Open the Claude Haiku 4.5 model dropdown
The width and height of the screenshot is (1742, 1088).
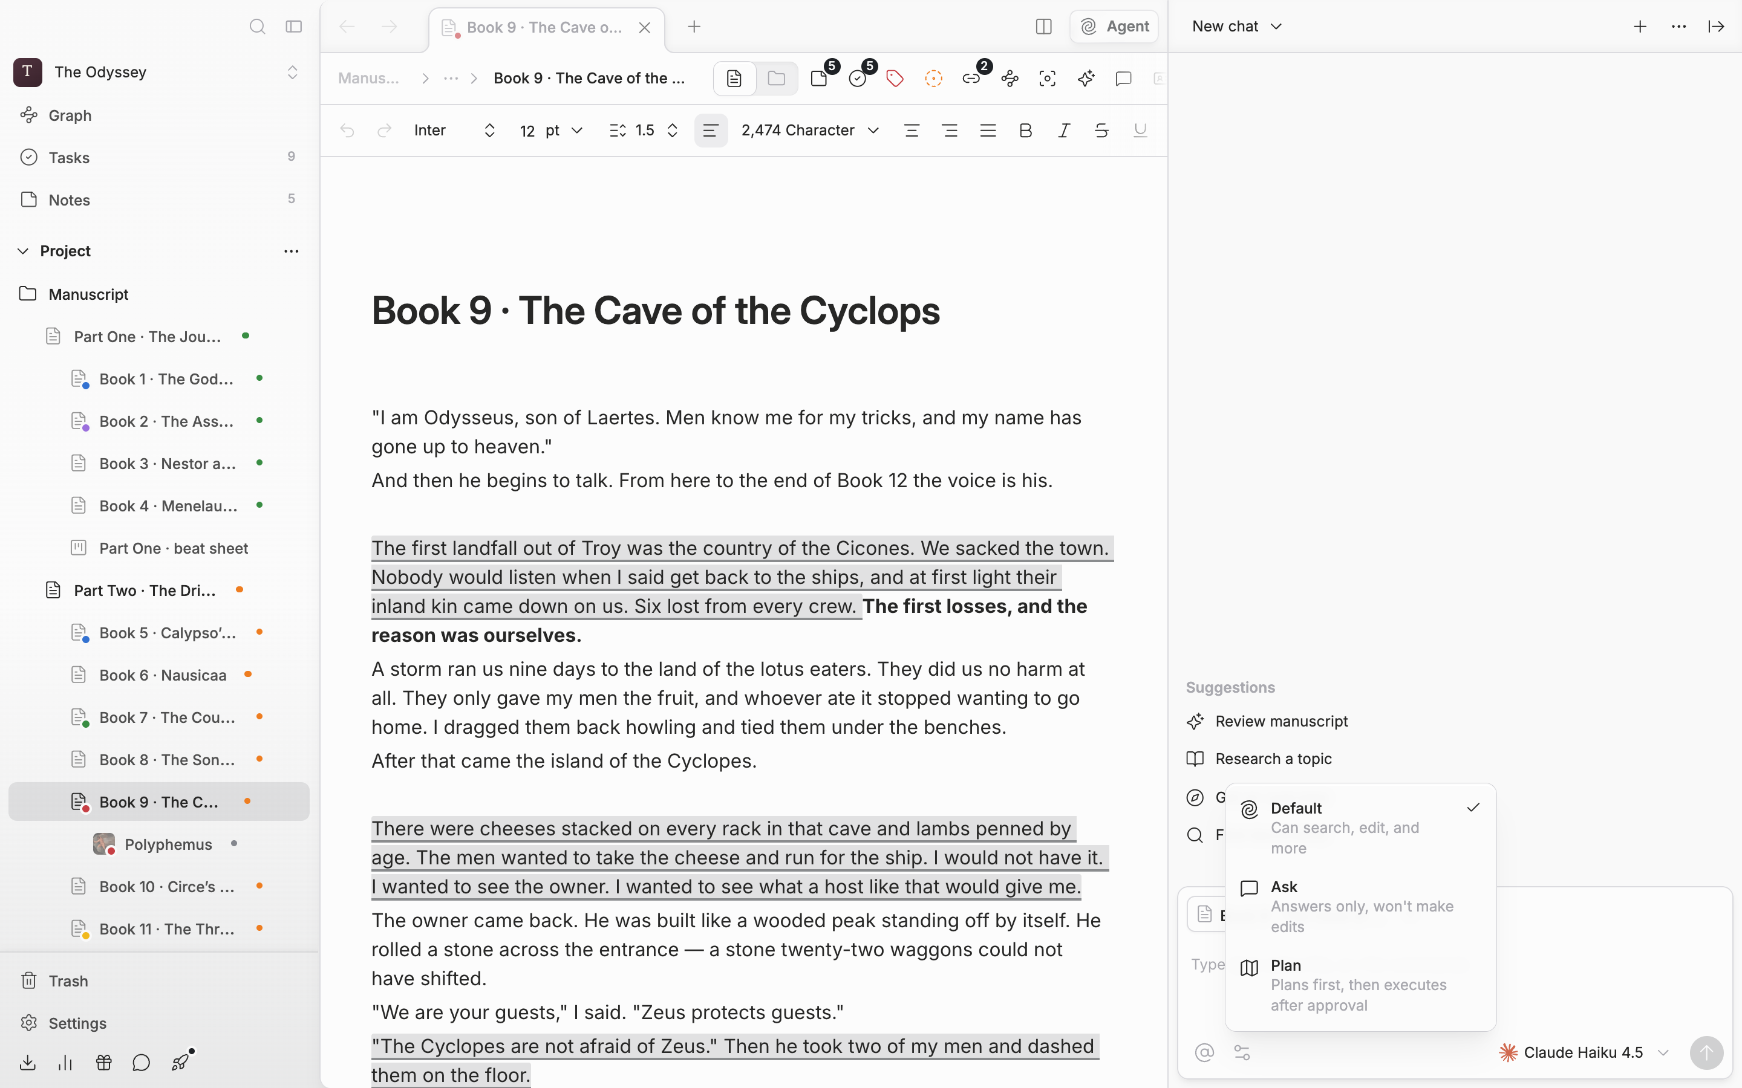coord(1584,1053)
